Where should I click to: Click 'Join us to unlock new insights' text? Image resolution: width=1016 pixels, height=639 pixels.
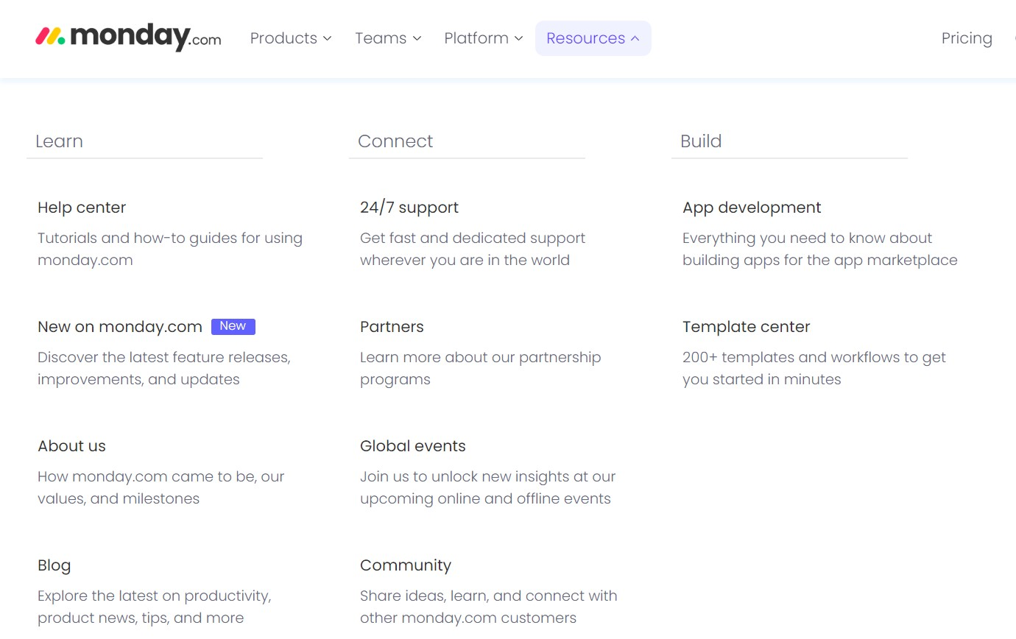(488, 487)
